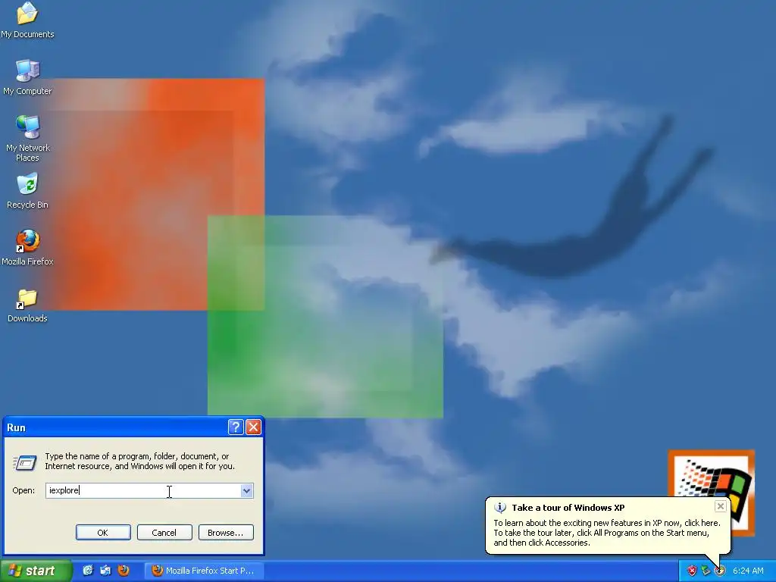Select the Downloads folder shortcut
This screenshot has height=582, width=776.
(x=27, y=305)
